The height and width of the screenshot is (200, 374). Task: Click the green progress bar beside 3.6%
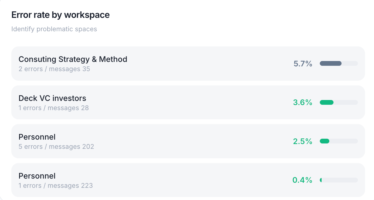339,102
